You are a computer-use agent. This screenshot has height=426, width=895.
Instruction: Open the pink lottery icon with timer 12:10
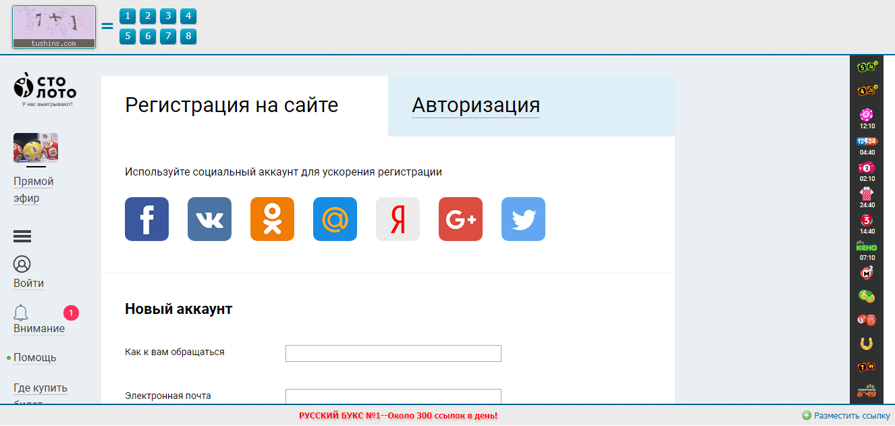[x=867, y=114]
